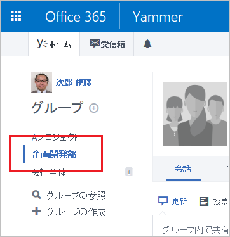
Task: Click the Office 365 title link
Action: click(76, 16)
